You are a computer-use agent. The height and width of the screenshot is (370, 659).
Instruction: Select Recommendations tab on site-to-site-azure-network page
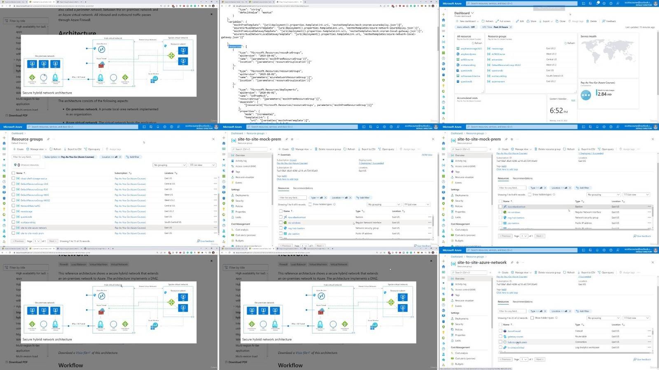(x=523, y=302)
